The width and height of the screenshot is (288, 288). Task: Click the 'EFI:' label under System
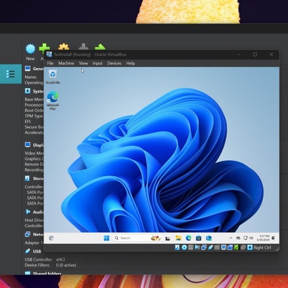coord(28,122)
